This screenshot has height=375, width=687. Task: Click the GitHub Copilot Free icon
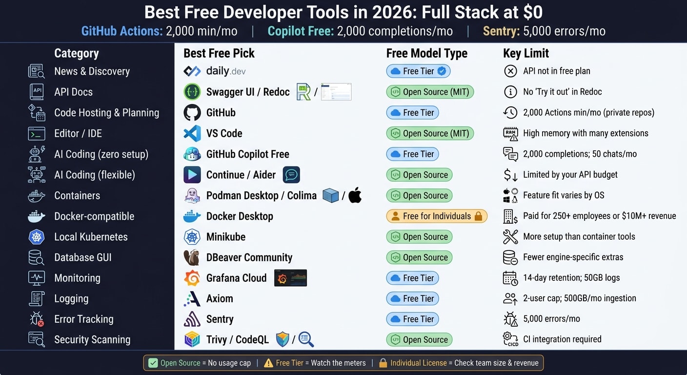click(192, 154)
